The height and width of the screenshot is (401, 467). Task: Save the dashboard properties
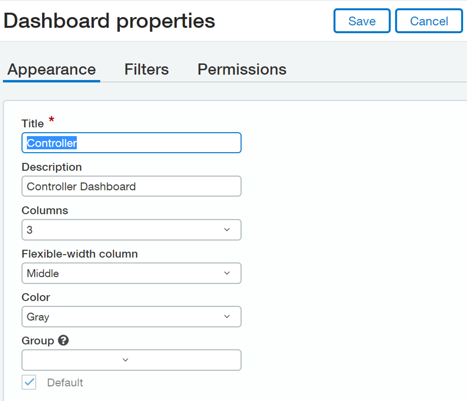click(x=362, y=21)
